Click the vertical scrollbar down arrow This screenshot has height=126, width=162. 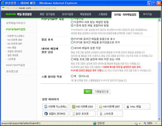coord(159,119)
